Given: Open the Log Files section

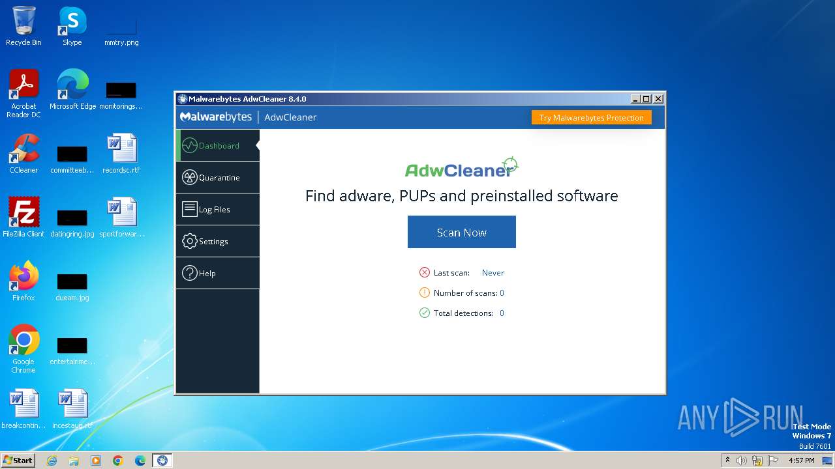Looking at the screenshot, I should point(218,209).
